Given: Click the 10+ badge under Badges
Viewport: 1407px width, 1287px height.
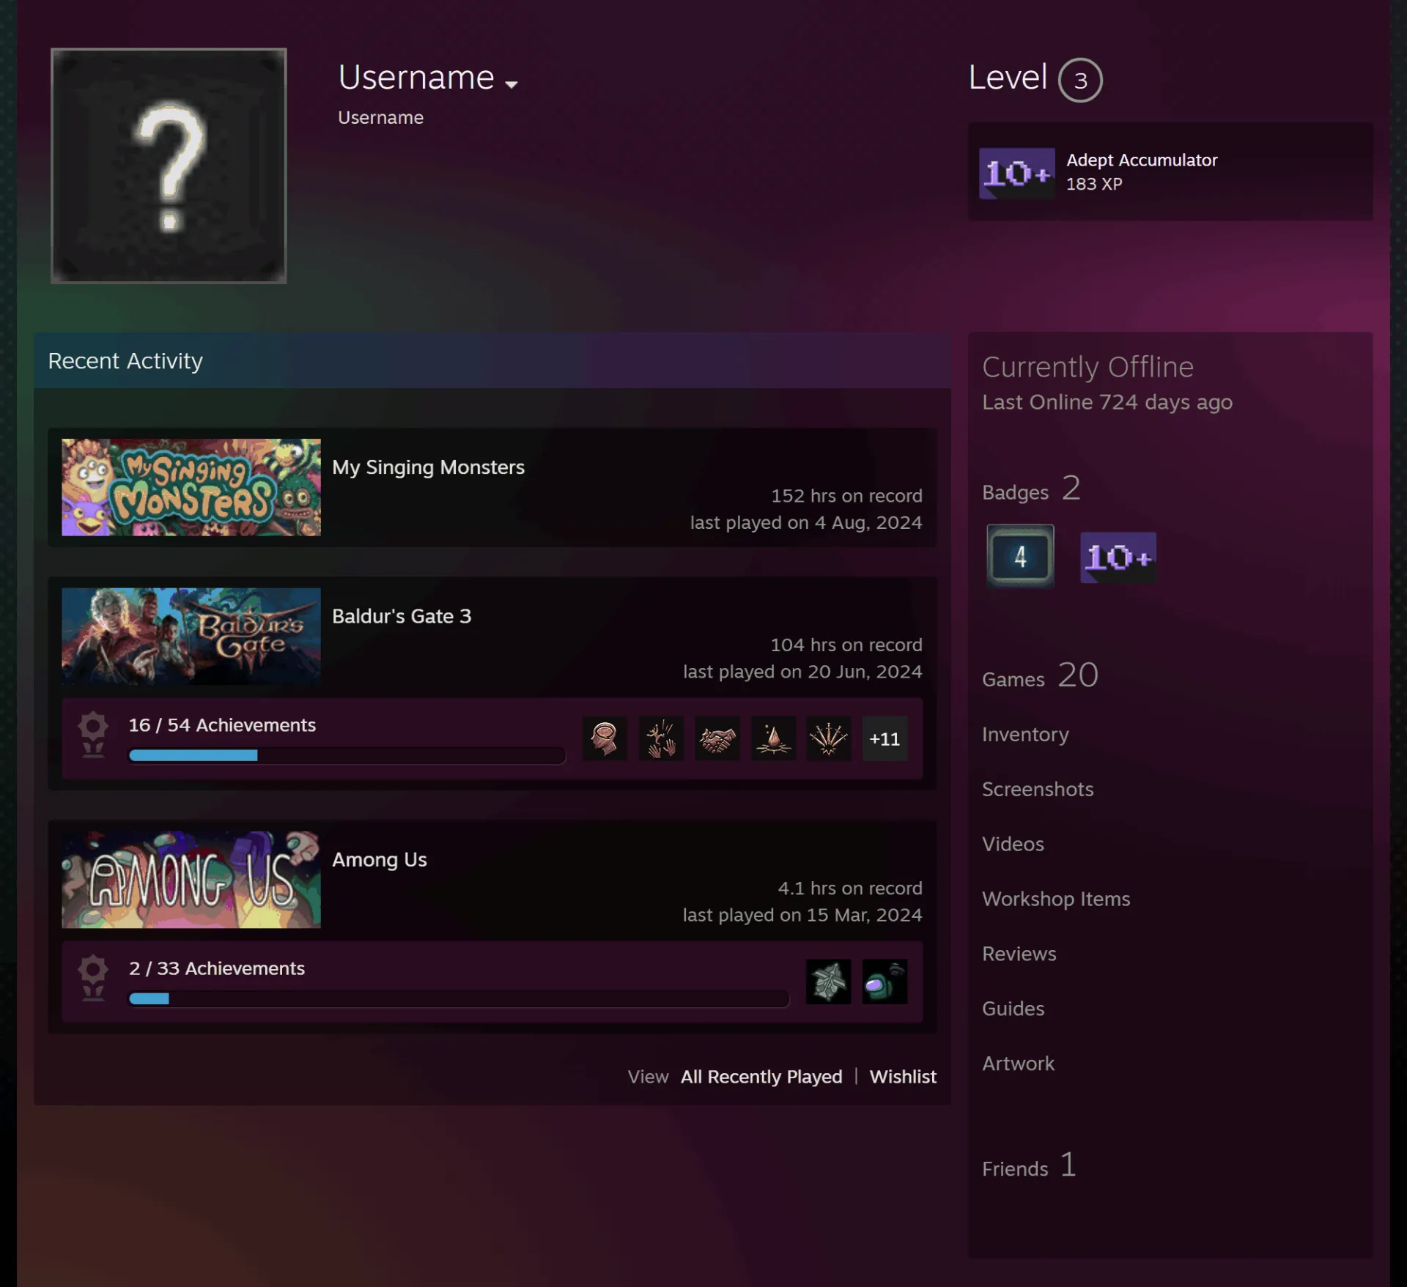Looking at the screenshot, I should 1118,557.
